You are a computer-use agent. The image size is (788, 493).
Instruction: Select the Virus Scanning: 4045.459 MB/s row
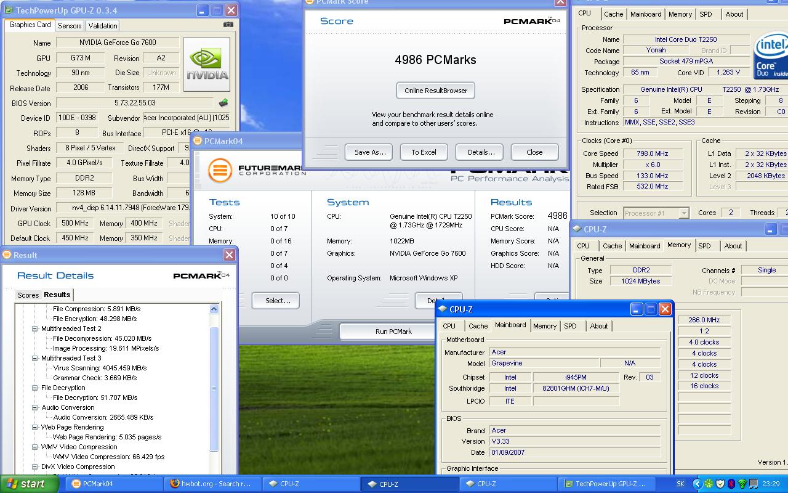tap(100, 368)
